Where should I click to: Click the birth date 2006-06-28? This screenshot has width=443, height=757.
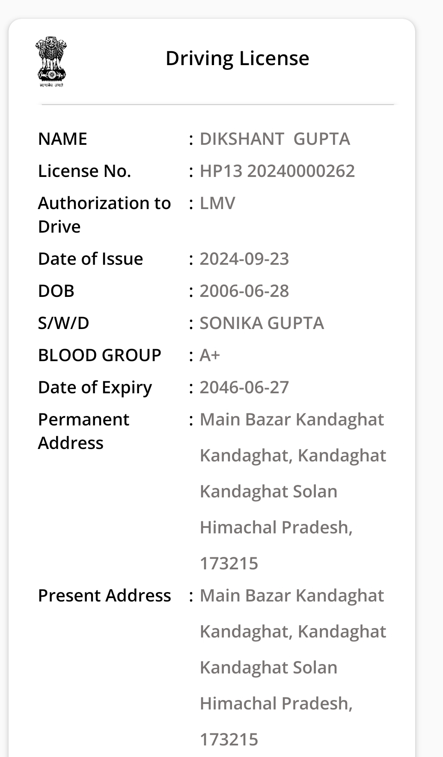point(244,291)
